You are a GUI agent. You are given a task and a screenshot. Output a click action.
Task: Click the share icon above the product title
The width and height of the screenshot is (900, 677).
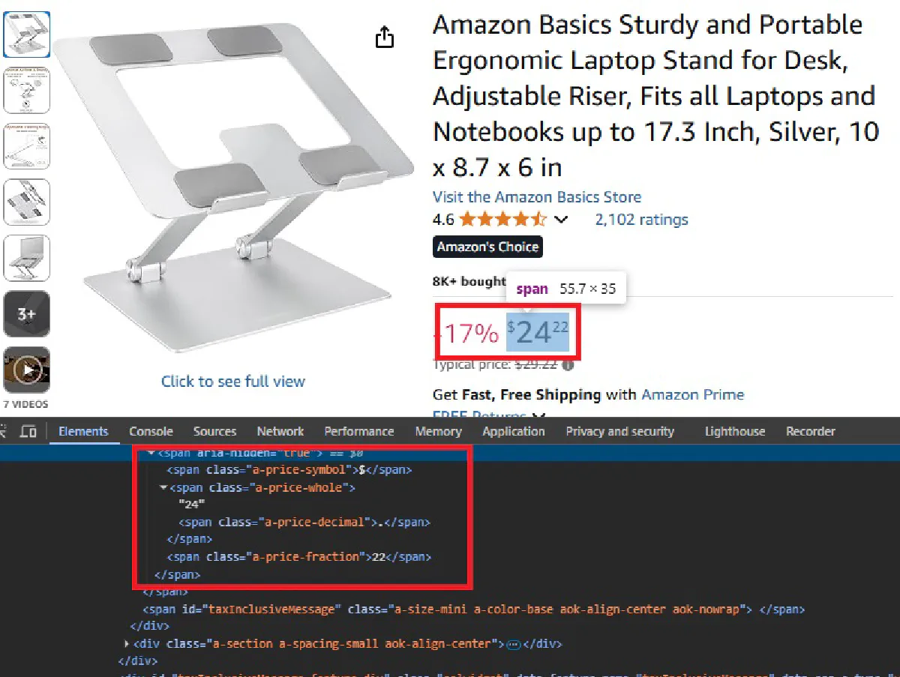(385, 36)
